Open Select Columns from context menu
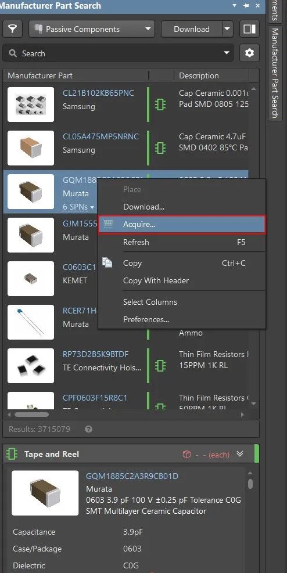The image size is (287, 573). point(182,302)
